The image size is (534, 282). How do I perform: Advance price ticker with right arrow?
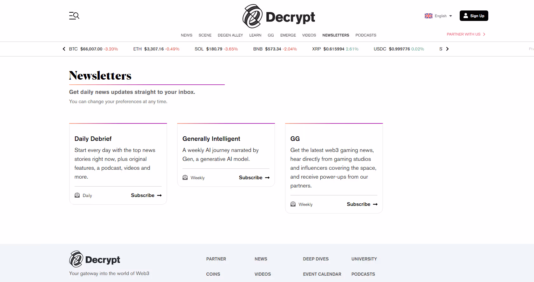[x=447, y=49]
